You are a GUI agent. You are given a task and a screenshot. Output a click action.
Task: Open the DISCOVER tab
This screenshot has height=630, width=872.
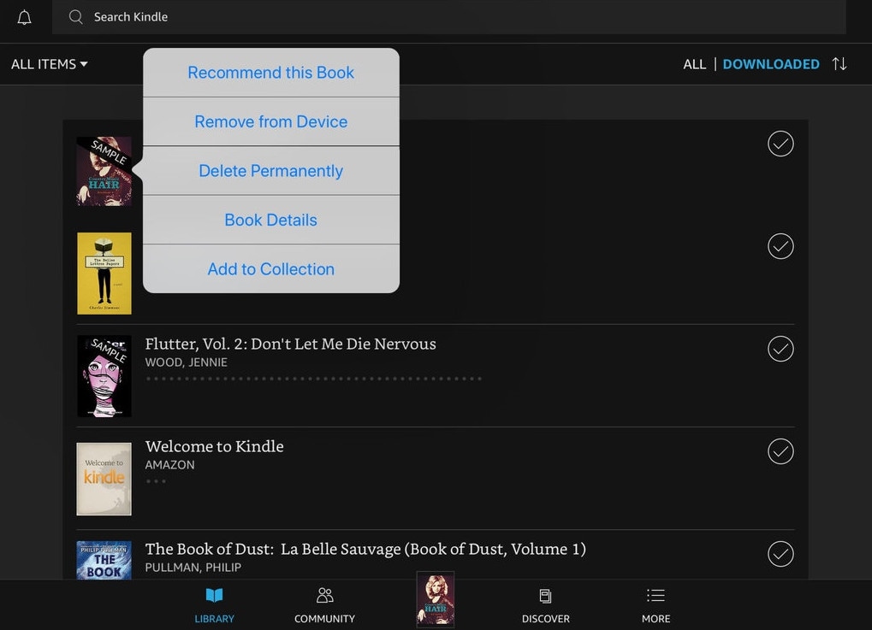point(546,605)
